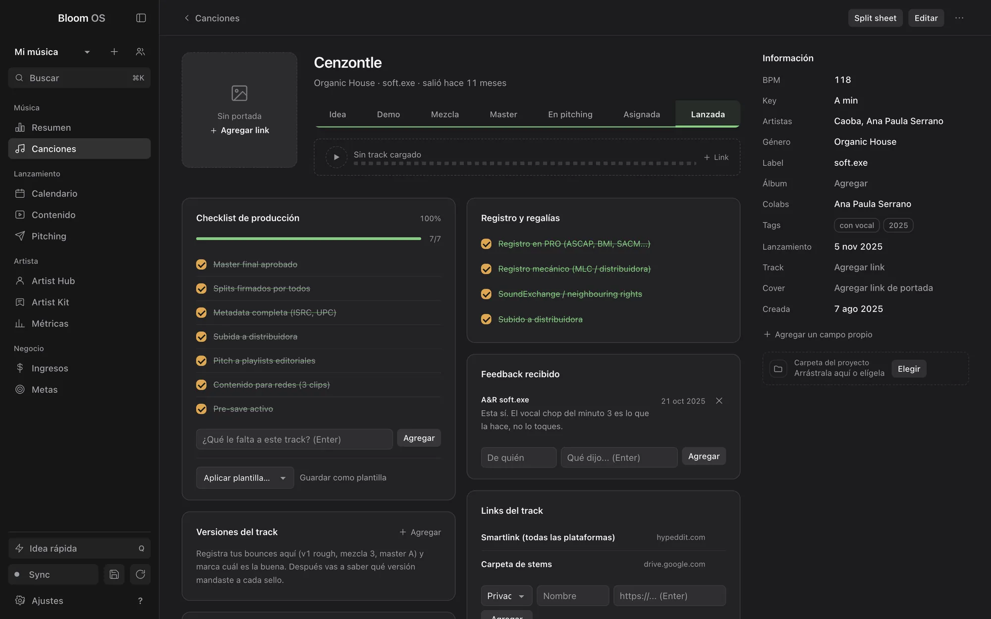Open the three-dots more options menu
The width and height of the screenshot is (991, 619).
959,18
